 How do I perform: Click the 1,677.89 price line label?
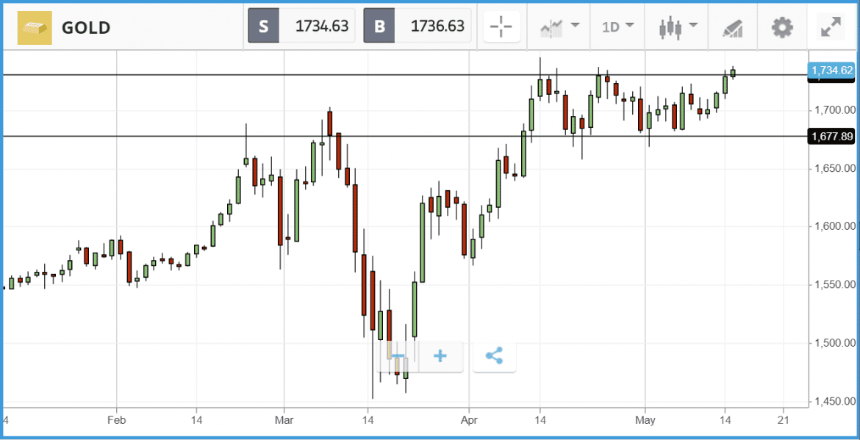pyautogui.click(x=831, y=136)
